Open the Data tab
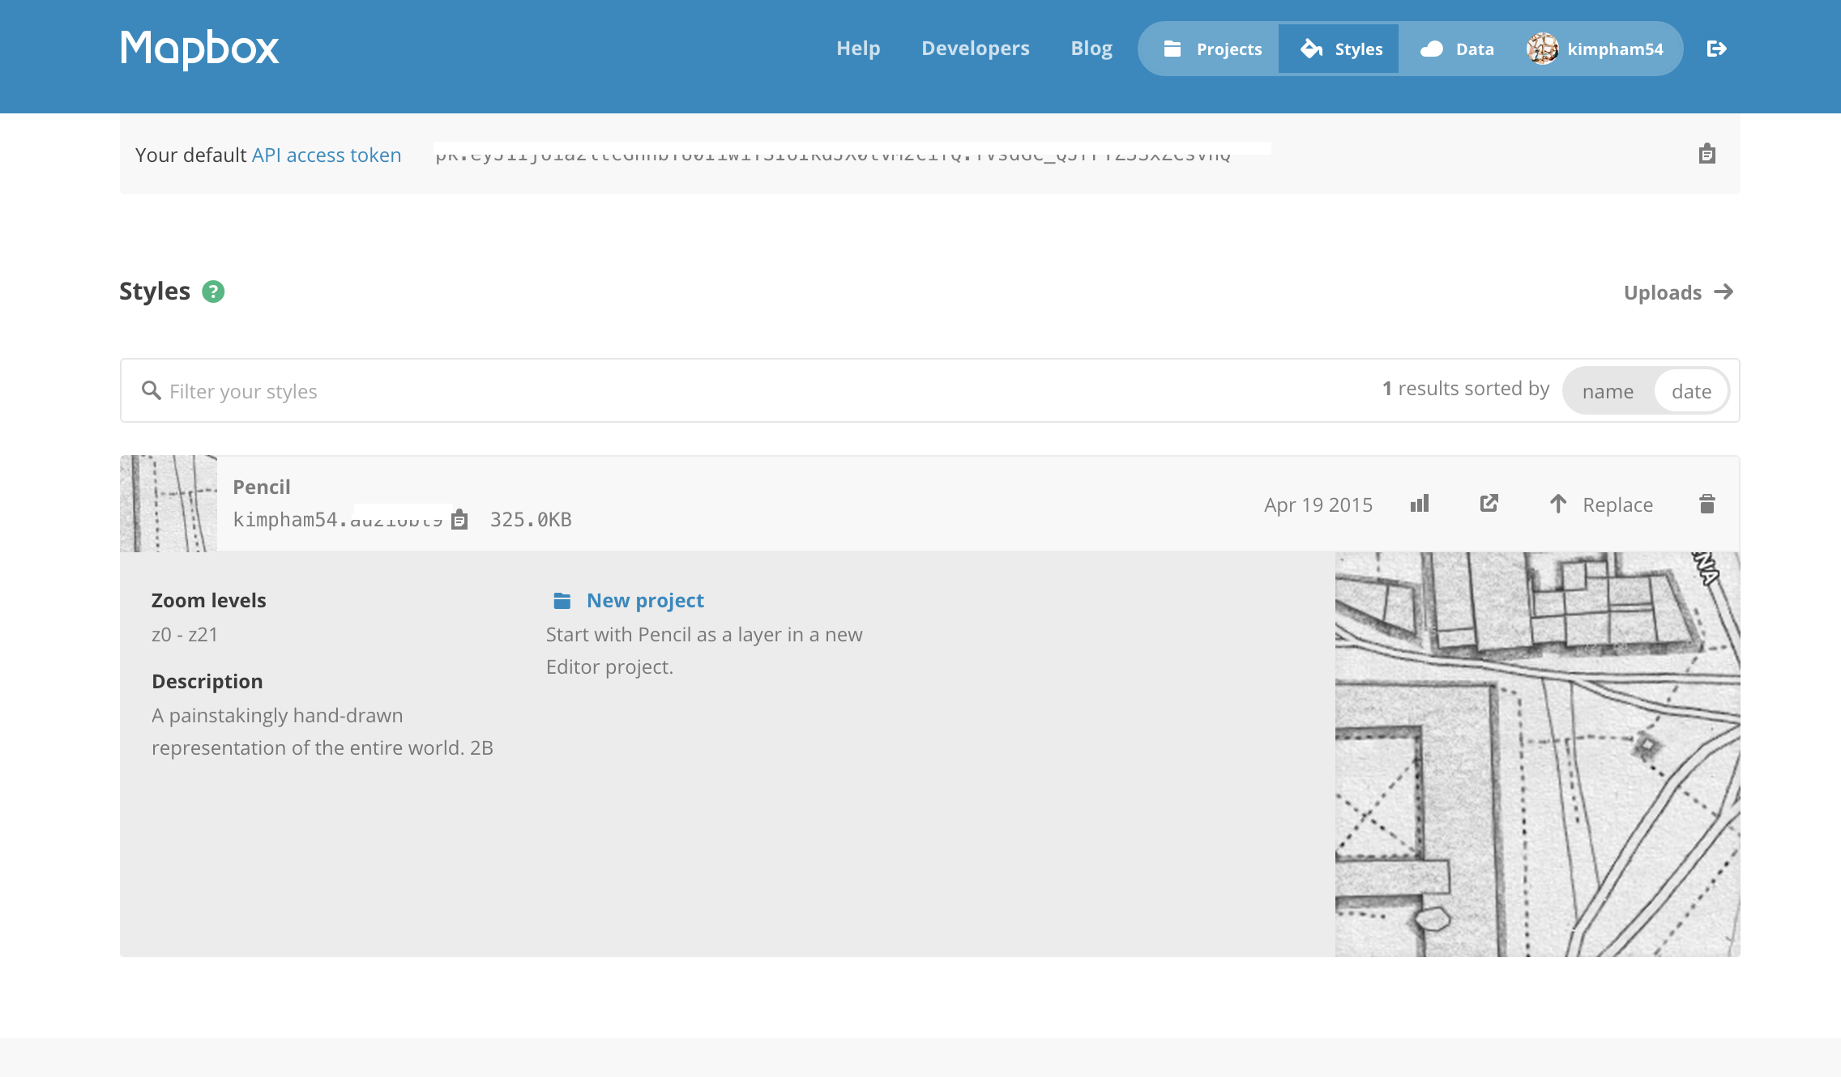The width and height of the screenshot is (1841, 1077). (x=1459, y=49)
